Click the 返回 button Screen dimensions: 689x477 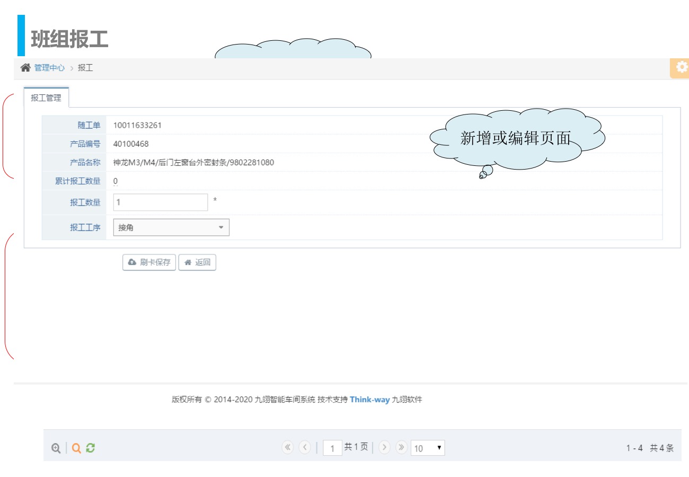(197, 262)
